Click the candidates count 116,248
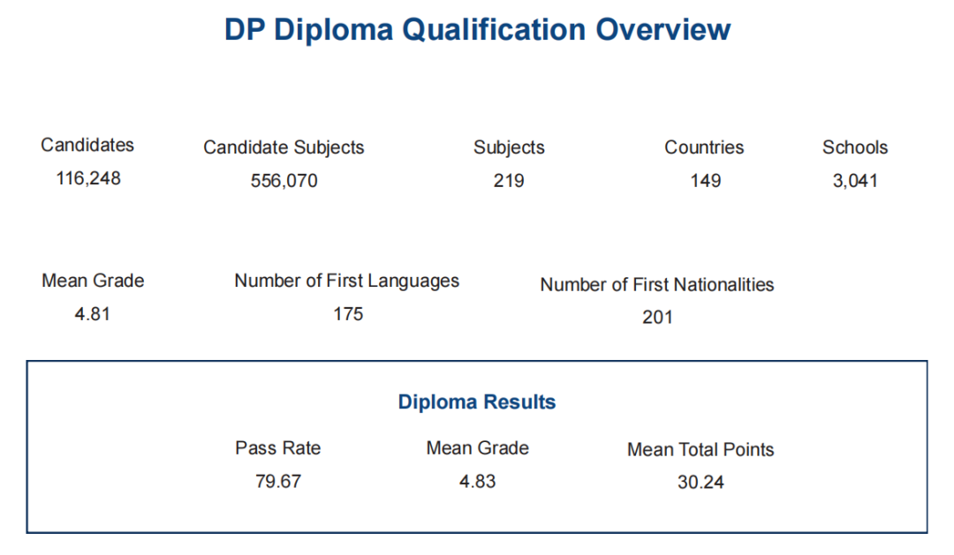This screenshot has width=954, height=555. (x=88, y=178)
